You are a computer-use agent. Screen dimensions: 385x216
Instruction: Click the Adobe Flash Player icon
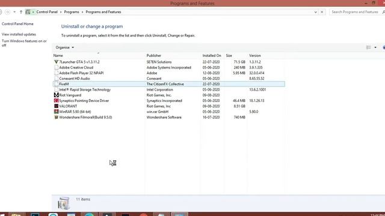click(56, 73)
